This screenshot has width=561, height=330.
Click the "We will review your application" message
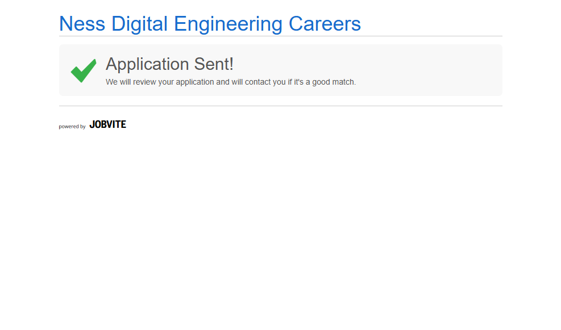pos(230,82)
